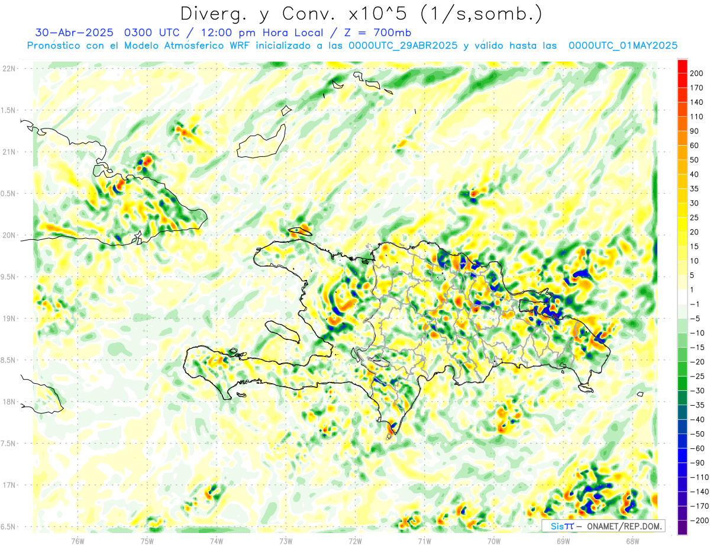Click the '6.5N' latitude label
This screenshot has width=710, height=549.
9,527
